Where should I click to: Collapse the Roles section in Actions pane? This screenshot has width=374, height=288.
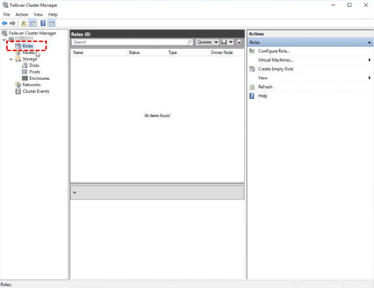click(369, 43)
